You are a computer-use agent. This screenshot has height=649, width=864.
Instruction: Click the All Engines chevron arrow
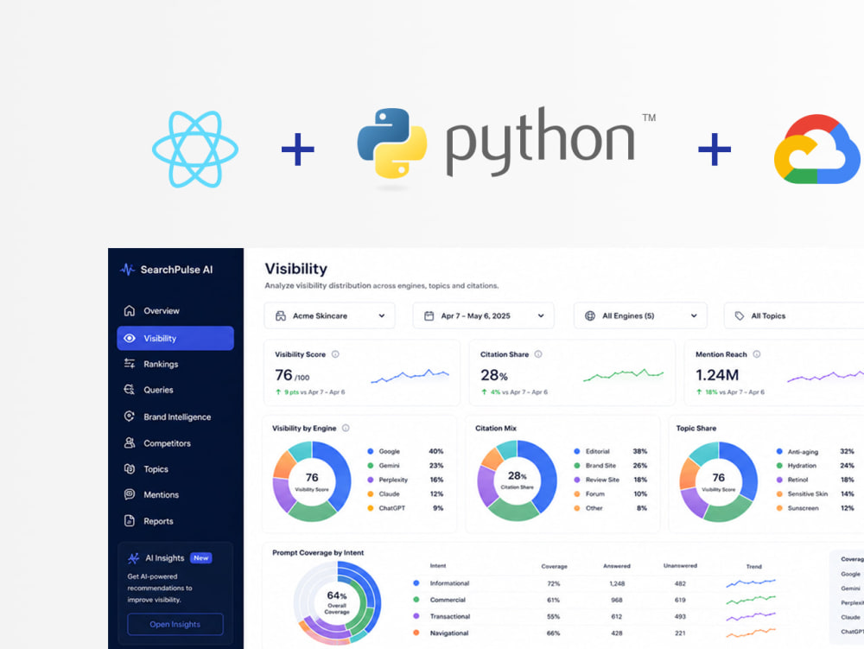694,315
